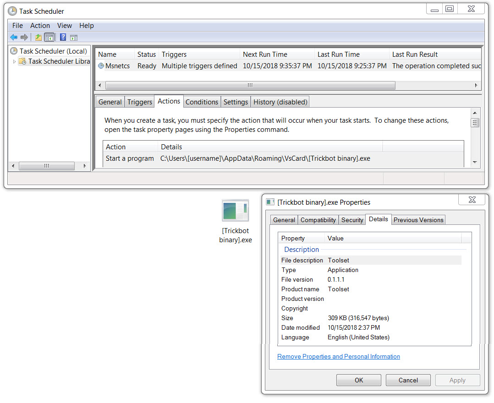Viewport: 494px width, 403px height.
Task: Click the tree pane scrollbar right arrow
Action: pos(84,166)
